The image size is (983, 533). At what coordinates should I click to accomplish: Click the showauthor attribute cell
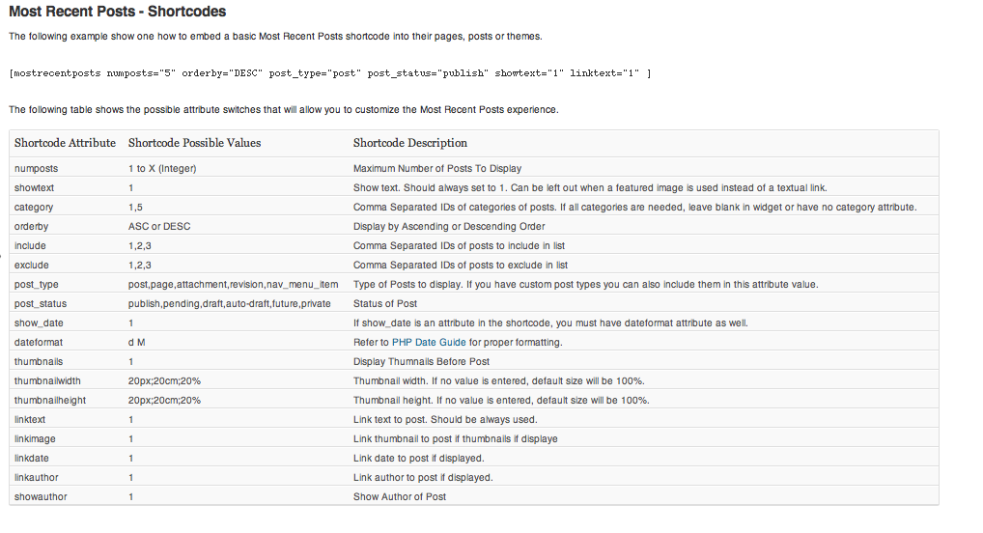pos(41,496)
